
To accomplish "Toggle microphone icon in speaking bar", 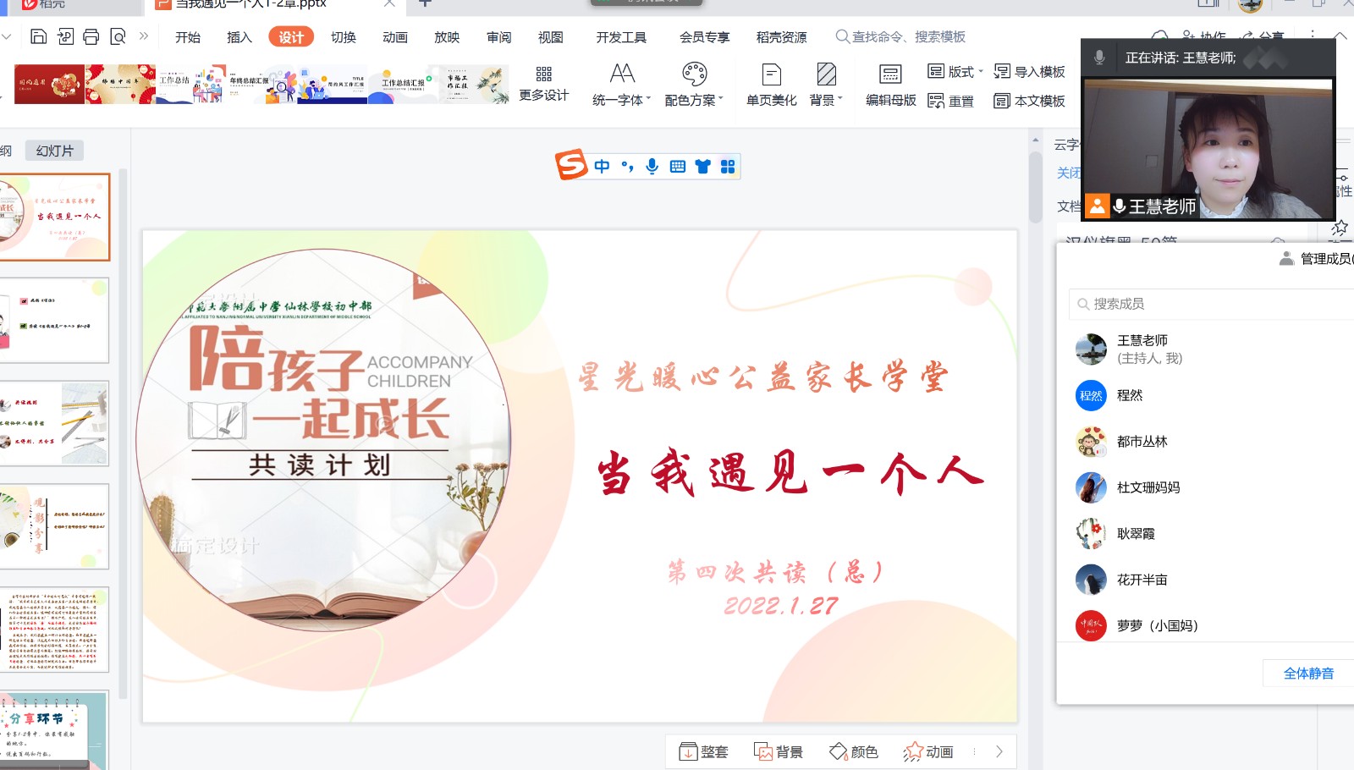I will [x=1099, y=58].
